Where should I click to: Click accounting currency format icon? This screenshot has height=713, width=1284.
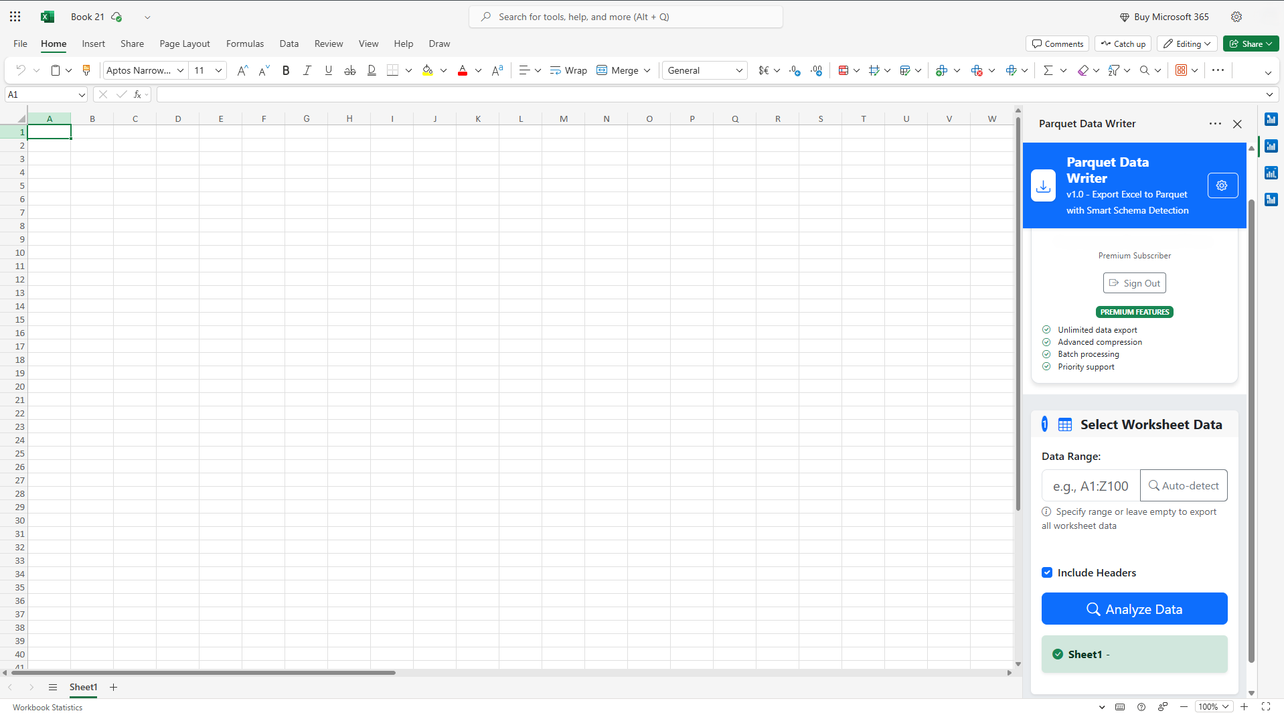pos(764,70)
